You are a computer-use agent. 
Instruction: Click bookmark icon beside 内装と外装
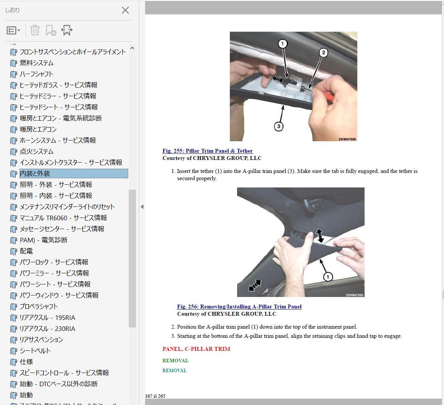(13, 174)
